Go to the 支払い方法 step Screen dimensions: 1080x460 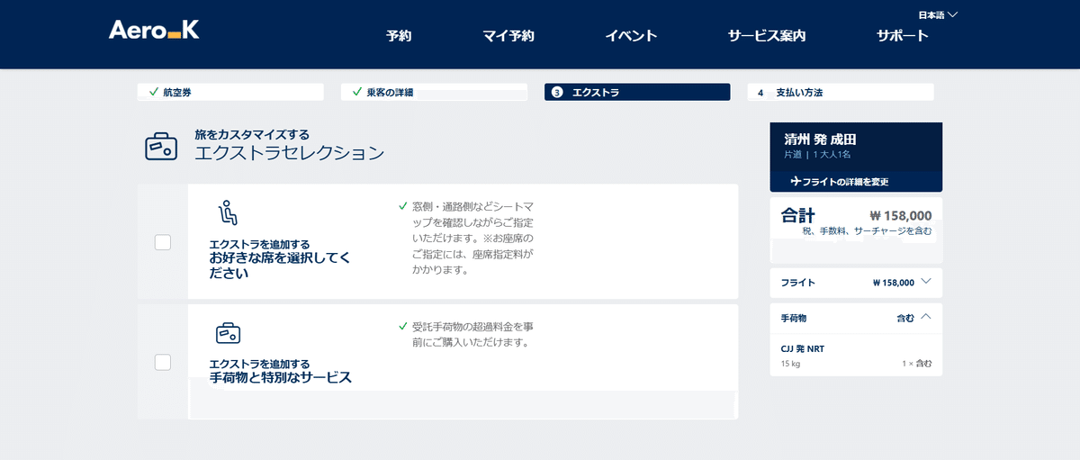click(x=841, y=92)
